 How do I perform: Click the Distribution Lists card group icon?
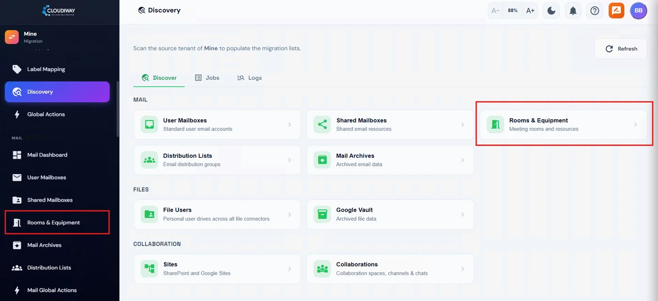pyautogui.click(x=149, y=160)
